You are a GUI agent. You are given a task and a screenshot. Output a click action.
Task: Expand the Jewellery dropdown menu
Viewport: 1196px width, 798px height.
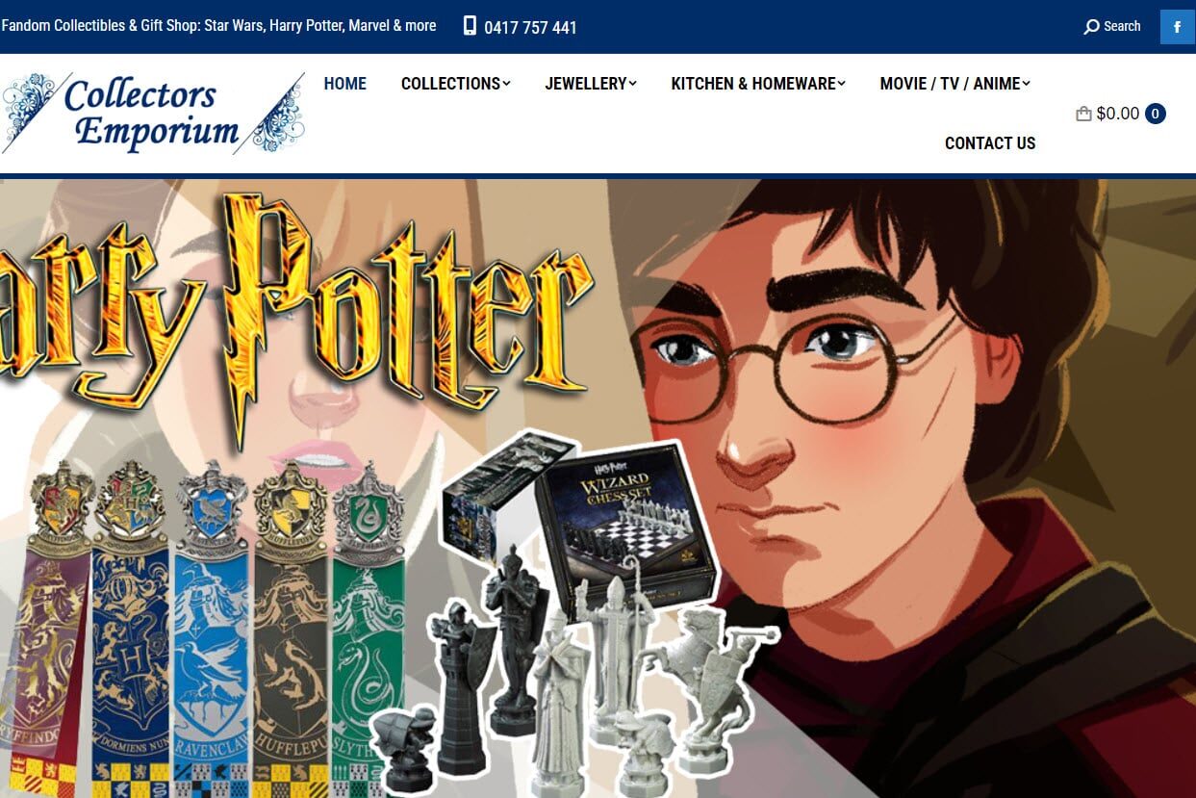pos(591,84)
